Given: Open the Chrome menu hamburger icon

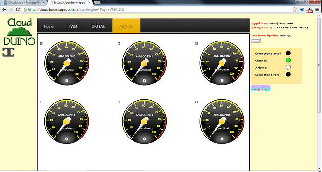Looking at the screenshot, I should pyautogui.click(x=317, y=10).
